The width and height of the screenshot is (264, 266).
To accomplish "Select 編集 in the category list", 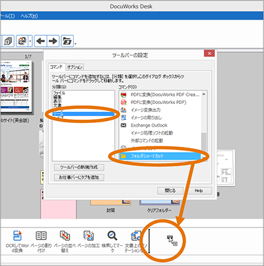I will tap(57, 97).
